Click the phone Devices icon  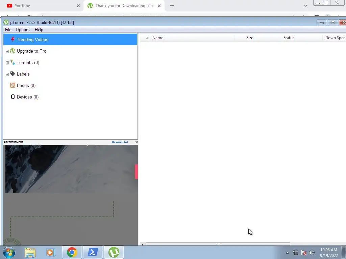click(13, 97)
